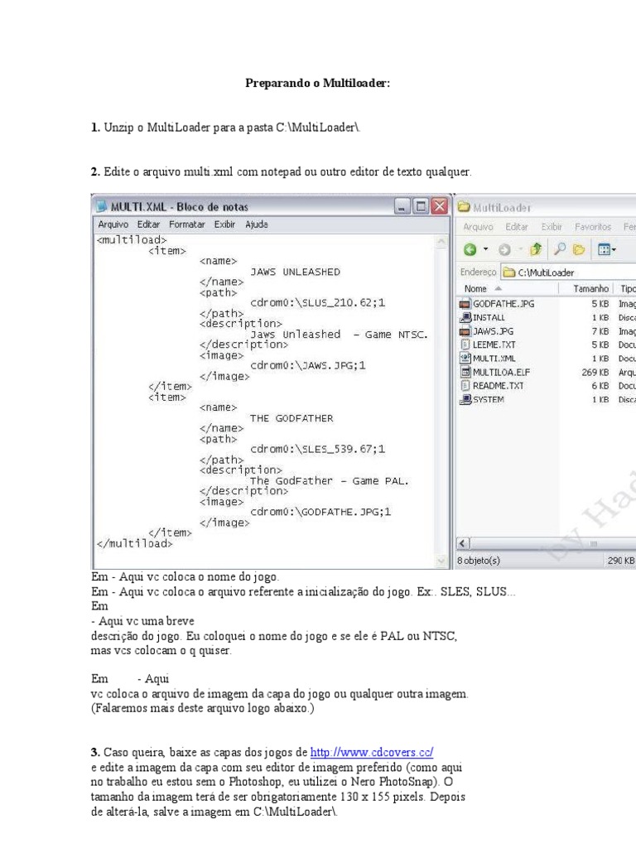The height and width of the screenshot is (848, 636).
Task: Click explorer horizontal scrollbar left arrow
Action: [x=463, y=543]
